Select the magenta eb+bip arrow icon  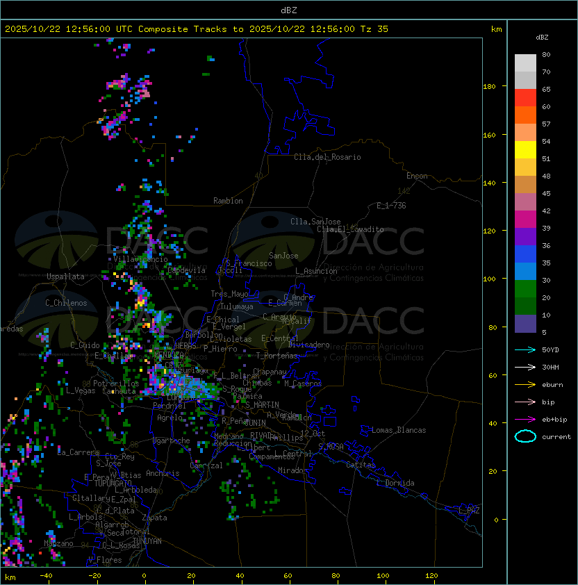coord(525,420)
